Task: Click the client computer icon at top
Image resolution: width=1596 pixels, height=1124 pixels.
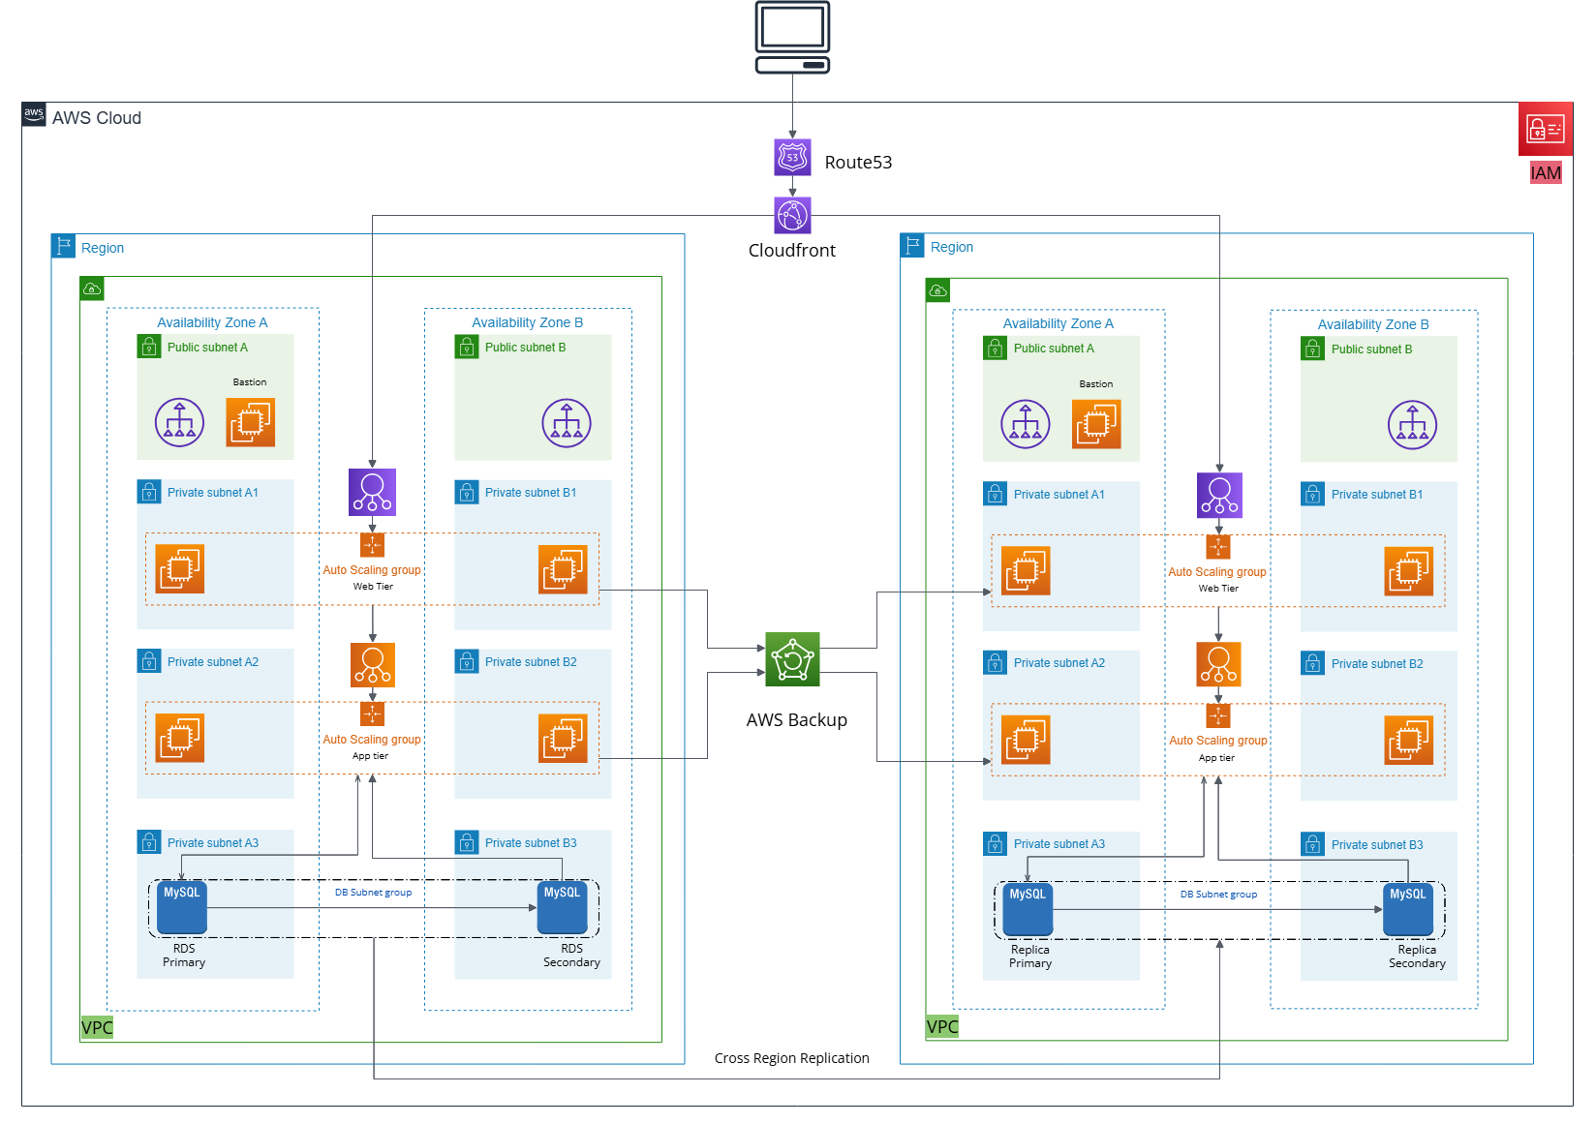Action: [x=792, y=37]
